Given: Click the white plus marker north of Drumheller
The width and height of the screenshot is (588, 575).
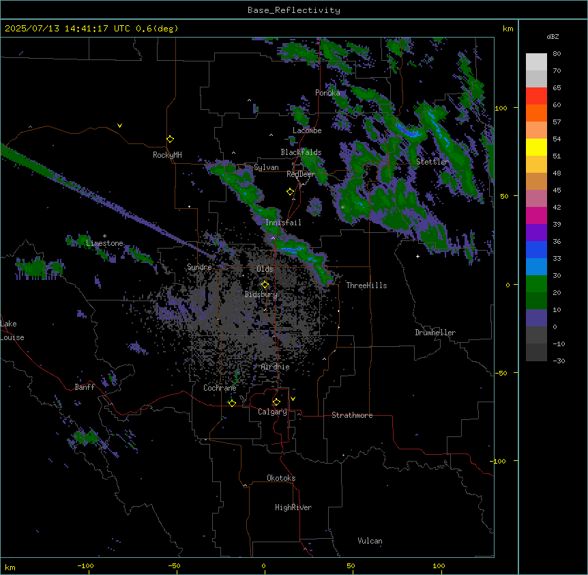Looking at the screenshot, I should coord(417,256).
